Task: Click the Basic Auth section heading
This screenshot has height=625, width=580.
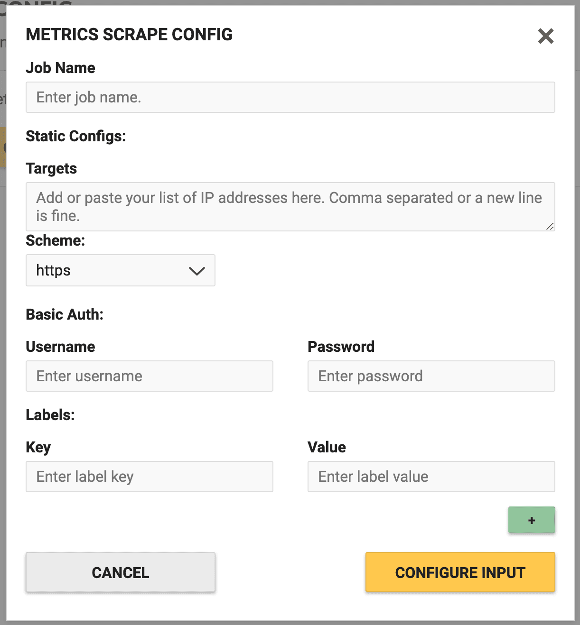Action: [x=65, y=314]
